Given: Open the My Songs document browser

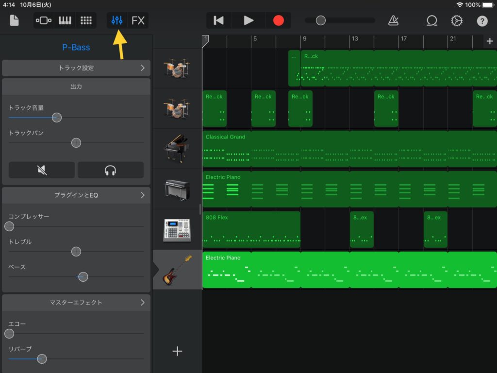Looking at the screenshot, I should click(14, 20).
